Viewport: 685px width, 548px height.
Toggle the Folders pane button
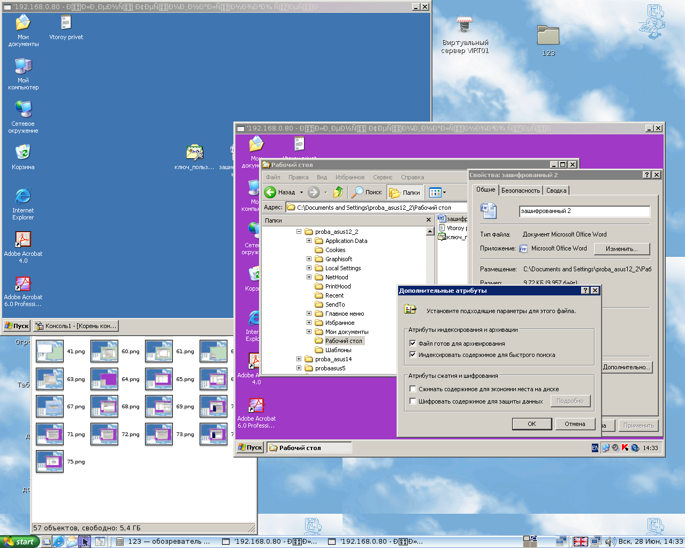[x=405, y=192]
